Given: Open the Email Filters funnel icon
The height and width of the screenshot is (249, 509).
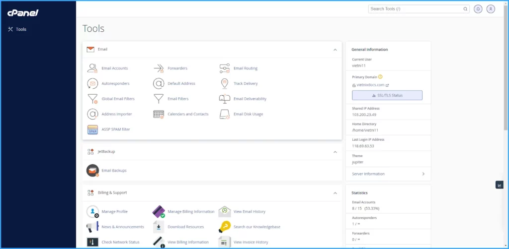Looking at the screenshot, I should pyautogui.click(x=159, y=99).
